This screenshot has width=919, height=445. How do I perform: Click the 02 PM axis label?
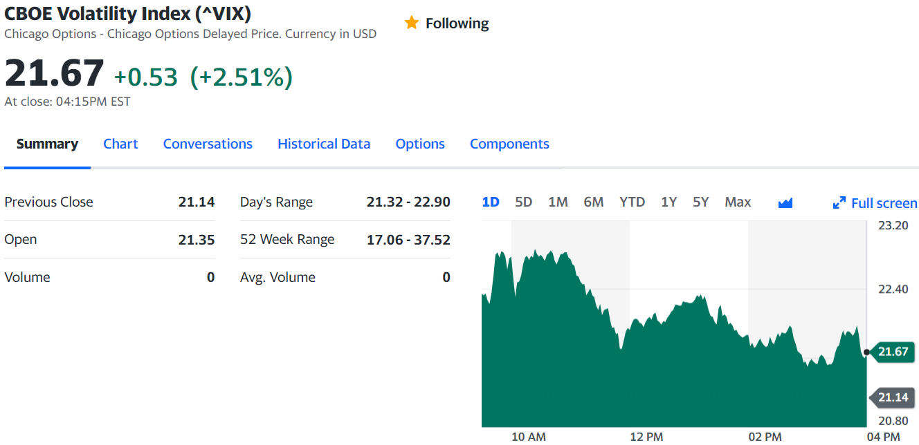pyautogui.click(x=765, y=437)
